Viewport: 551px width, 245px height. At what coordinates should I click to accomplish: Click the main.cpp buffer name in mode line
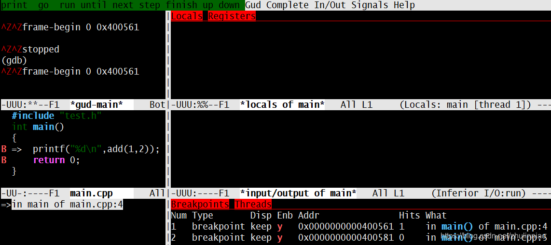(x=91, y=193)
